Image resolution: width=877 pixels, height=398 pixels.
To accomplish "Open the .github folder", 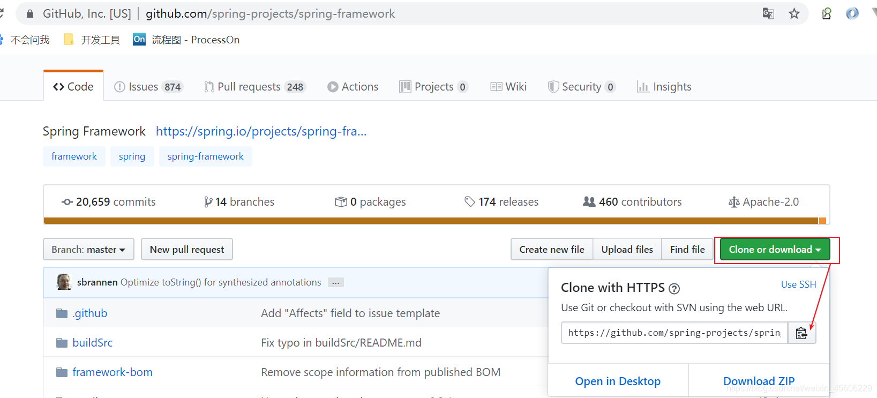I will click(90, 313).
